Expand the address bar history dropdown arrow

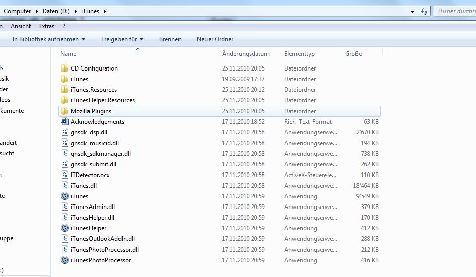point(411,11)
